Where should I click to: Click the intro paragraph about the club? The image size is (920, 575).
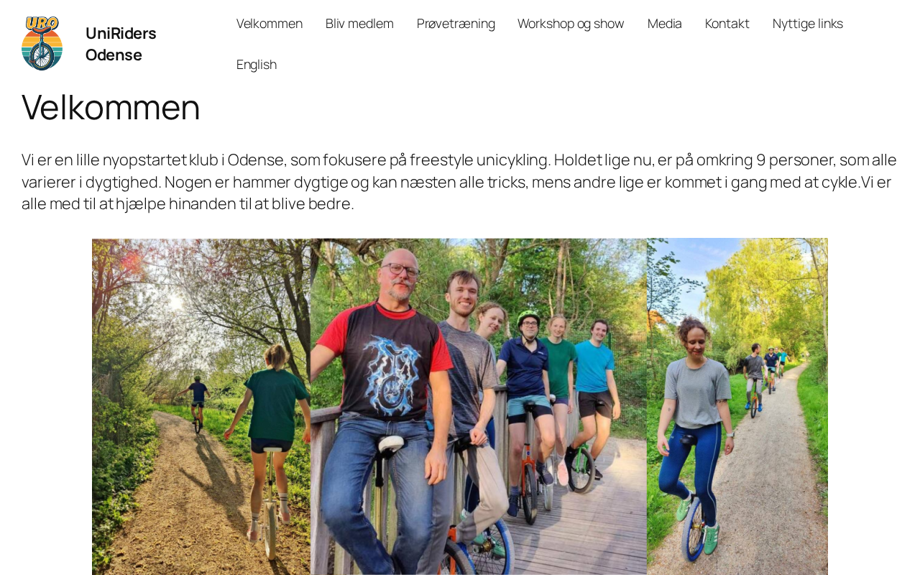pyautogui.click(x=459, y=182)
